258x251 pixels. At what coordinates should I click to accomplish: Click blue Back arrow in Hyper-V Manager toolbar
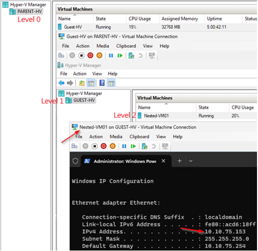61,83
